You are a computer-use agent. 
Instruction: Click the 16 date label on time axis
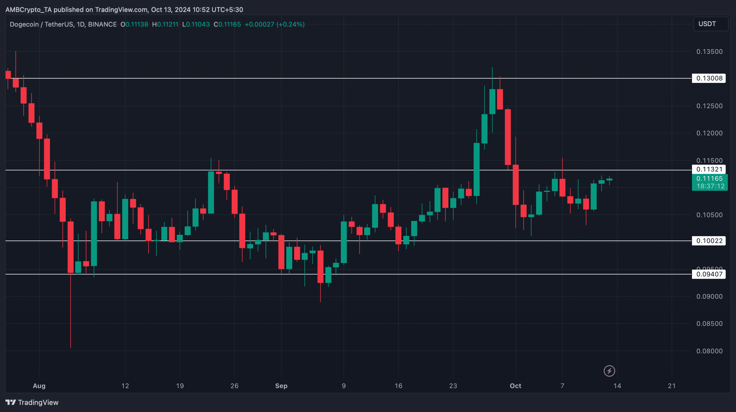coord(398,386)
